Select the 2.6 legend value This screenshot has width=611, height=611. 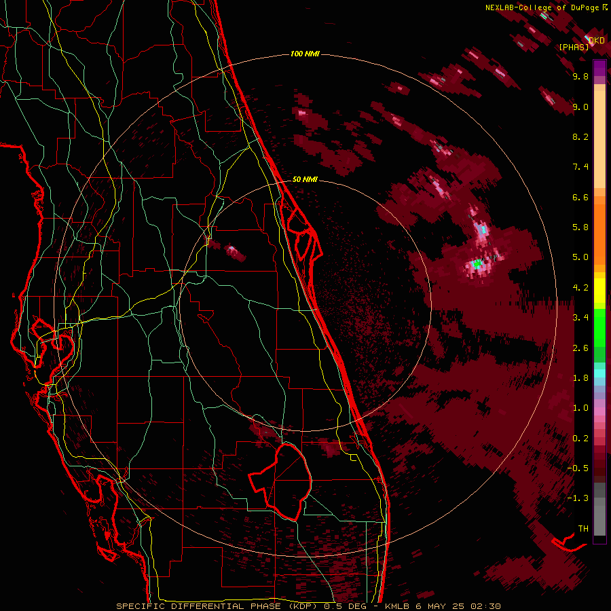[x=580, y=348]
